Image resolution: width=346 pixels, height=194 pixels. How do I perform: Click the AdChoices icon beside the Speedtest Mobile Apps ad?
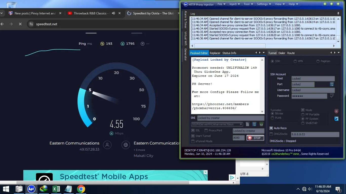click(232, 177)
